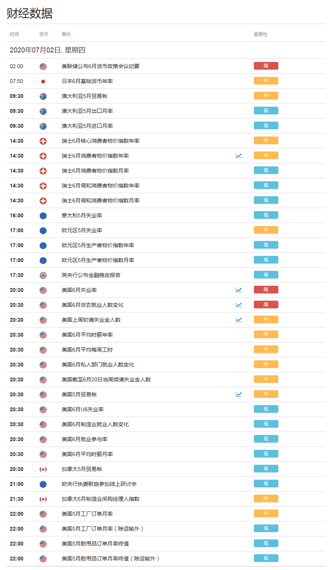Viewport: 331px width, 570px height.
Task: Select event 美国5月工厂订单月率（除运输外）
Action: pyautogui.click(x=103, y=529)
